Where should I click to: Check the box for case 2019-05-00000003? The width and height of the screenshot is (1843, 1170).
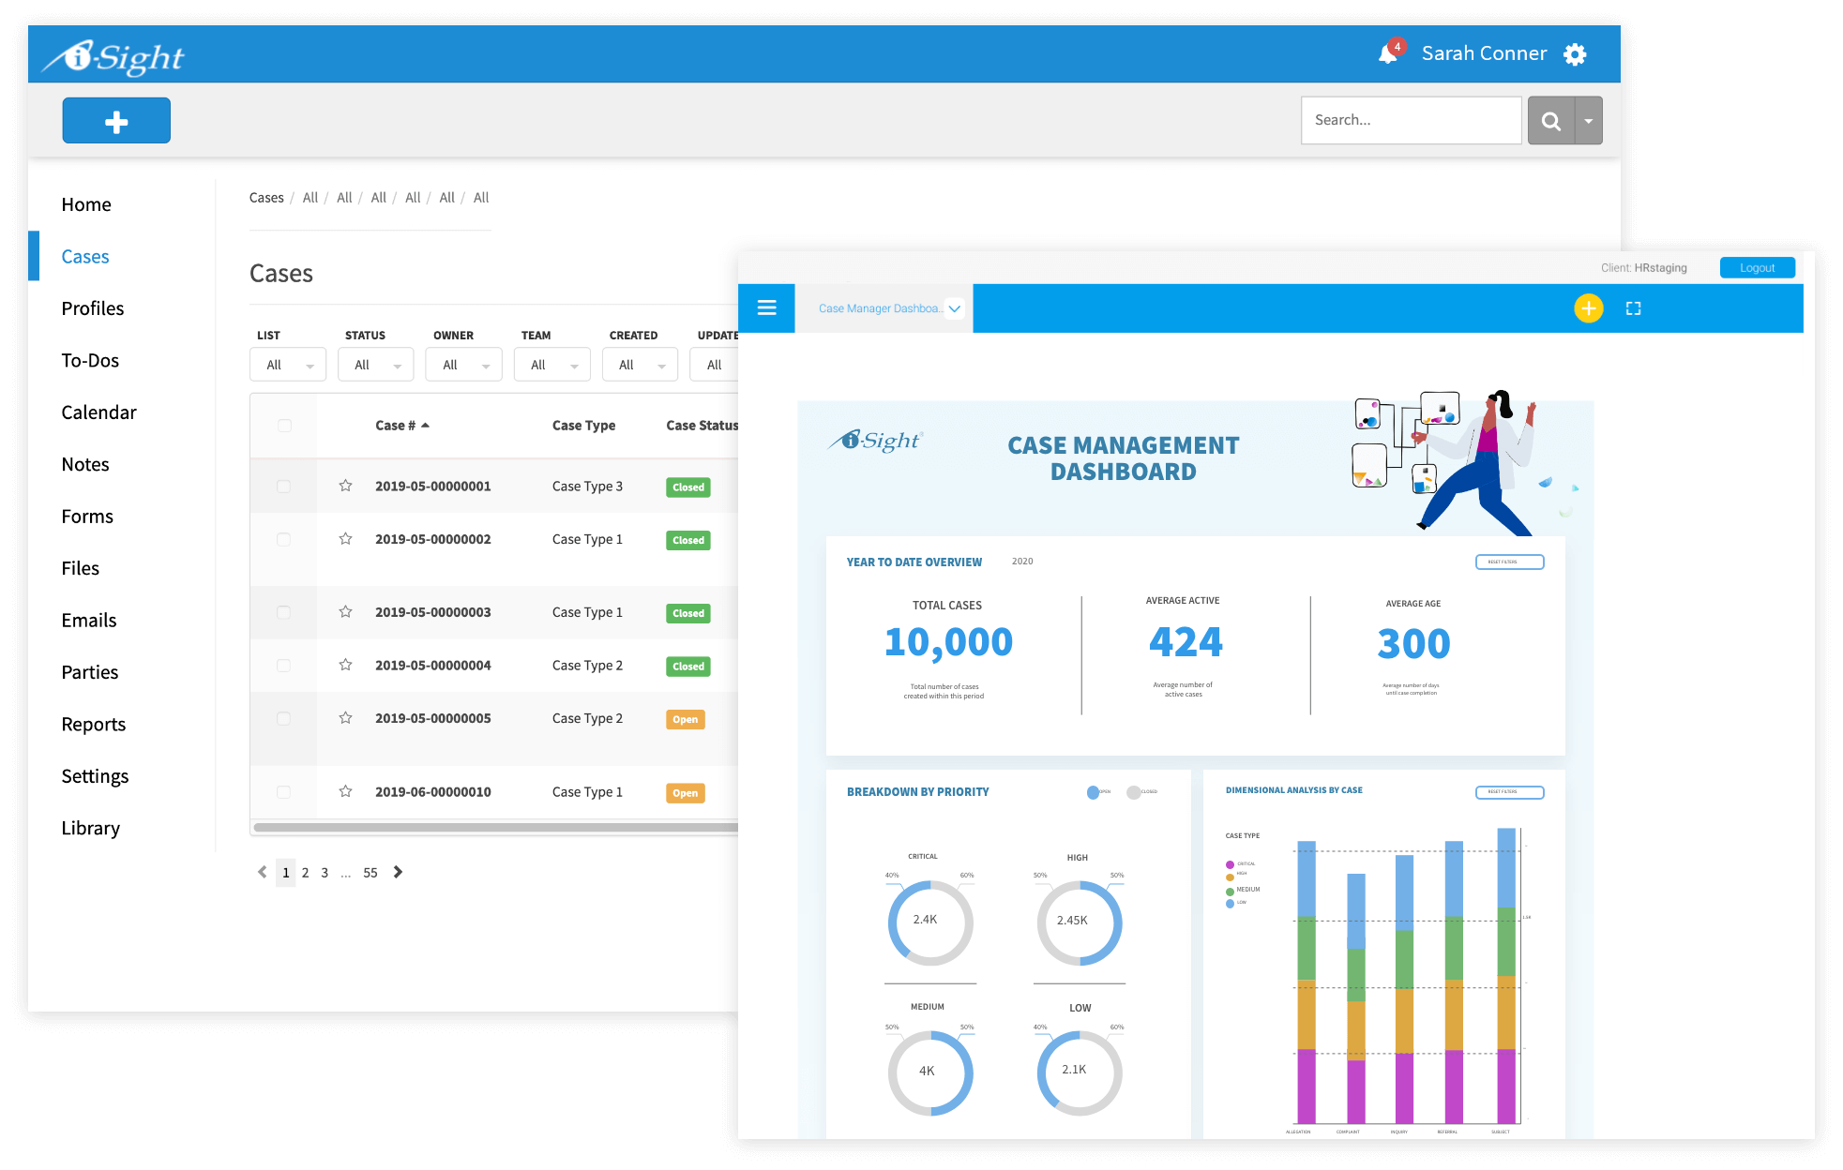click(283, 612)
